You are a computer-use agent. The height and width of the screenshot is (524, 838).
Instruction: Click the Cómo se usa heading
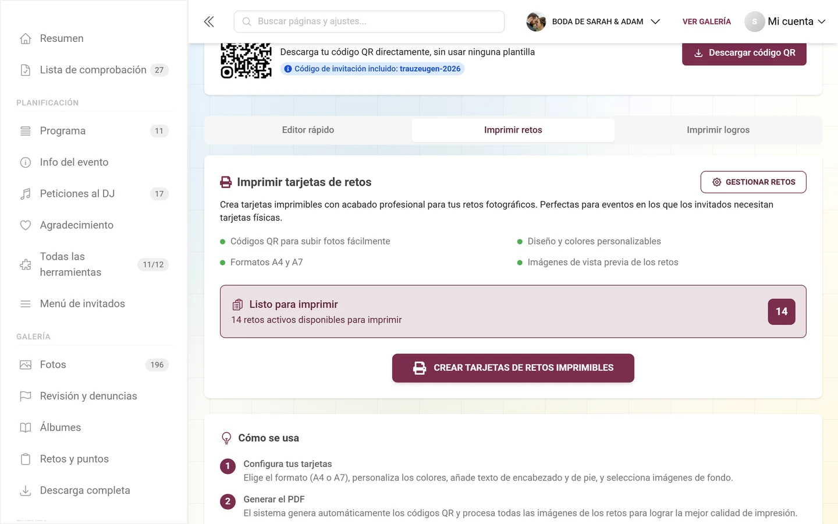point(269,438)
